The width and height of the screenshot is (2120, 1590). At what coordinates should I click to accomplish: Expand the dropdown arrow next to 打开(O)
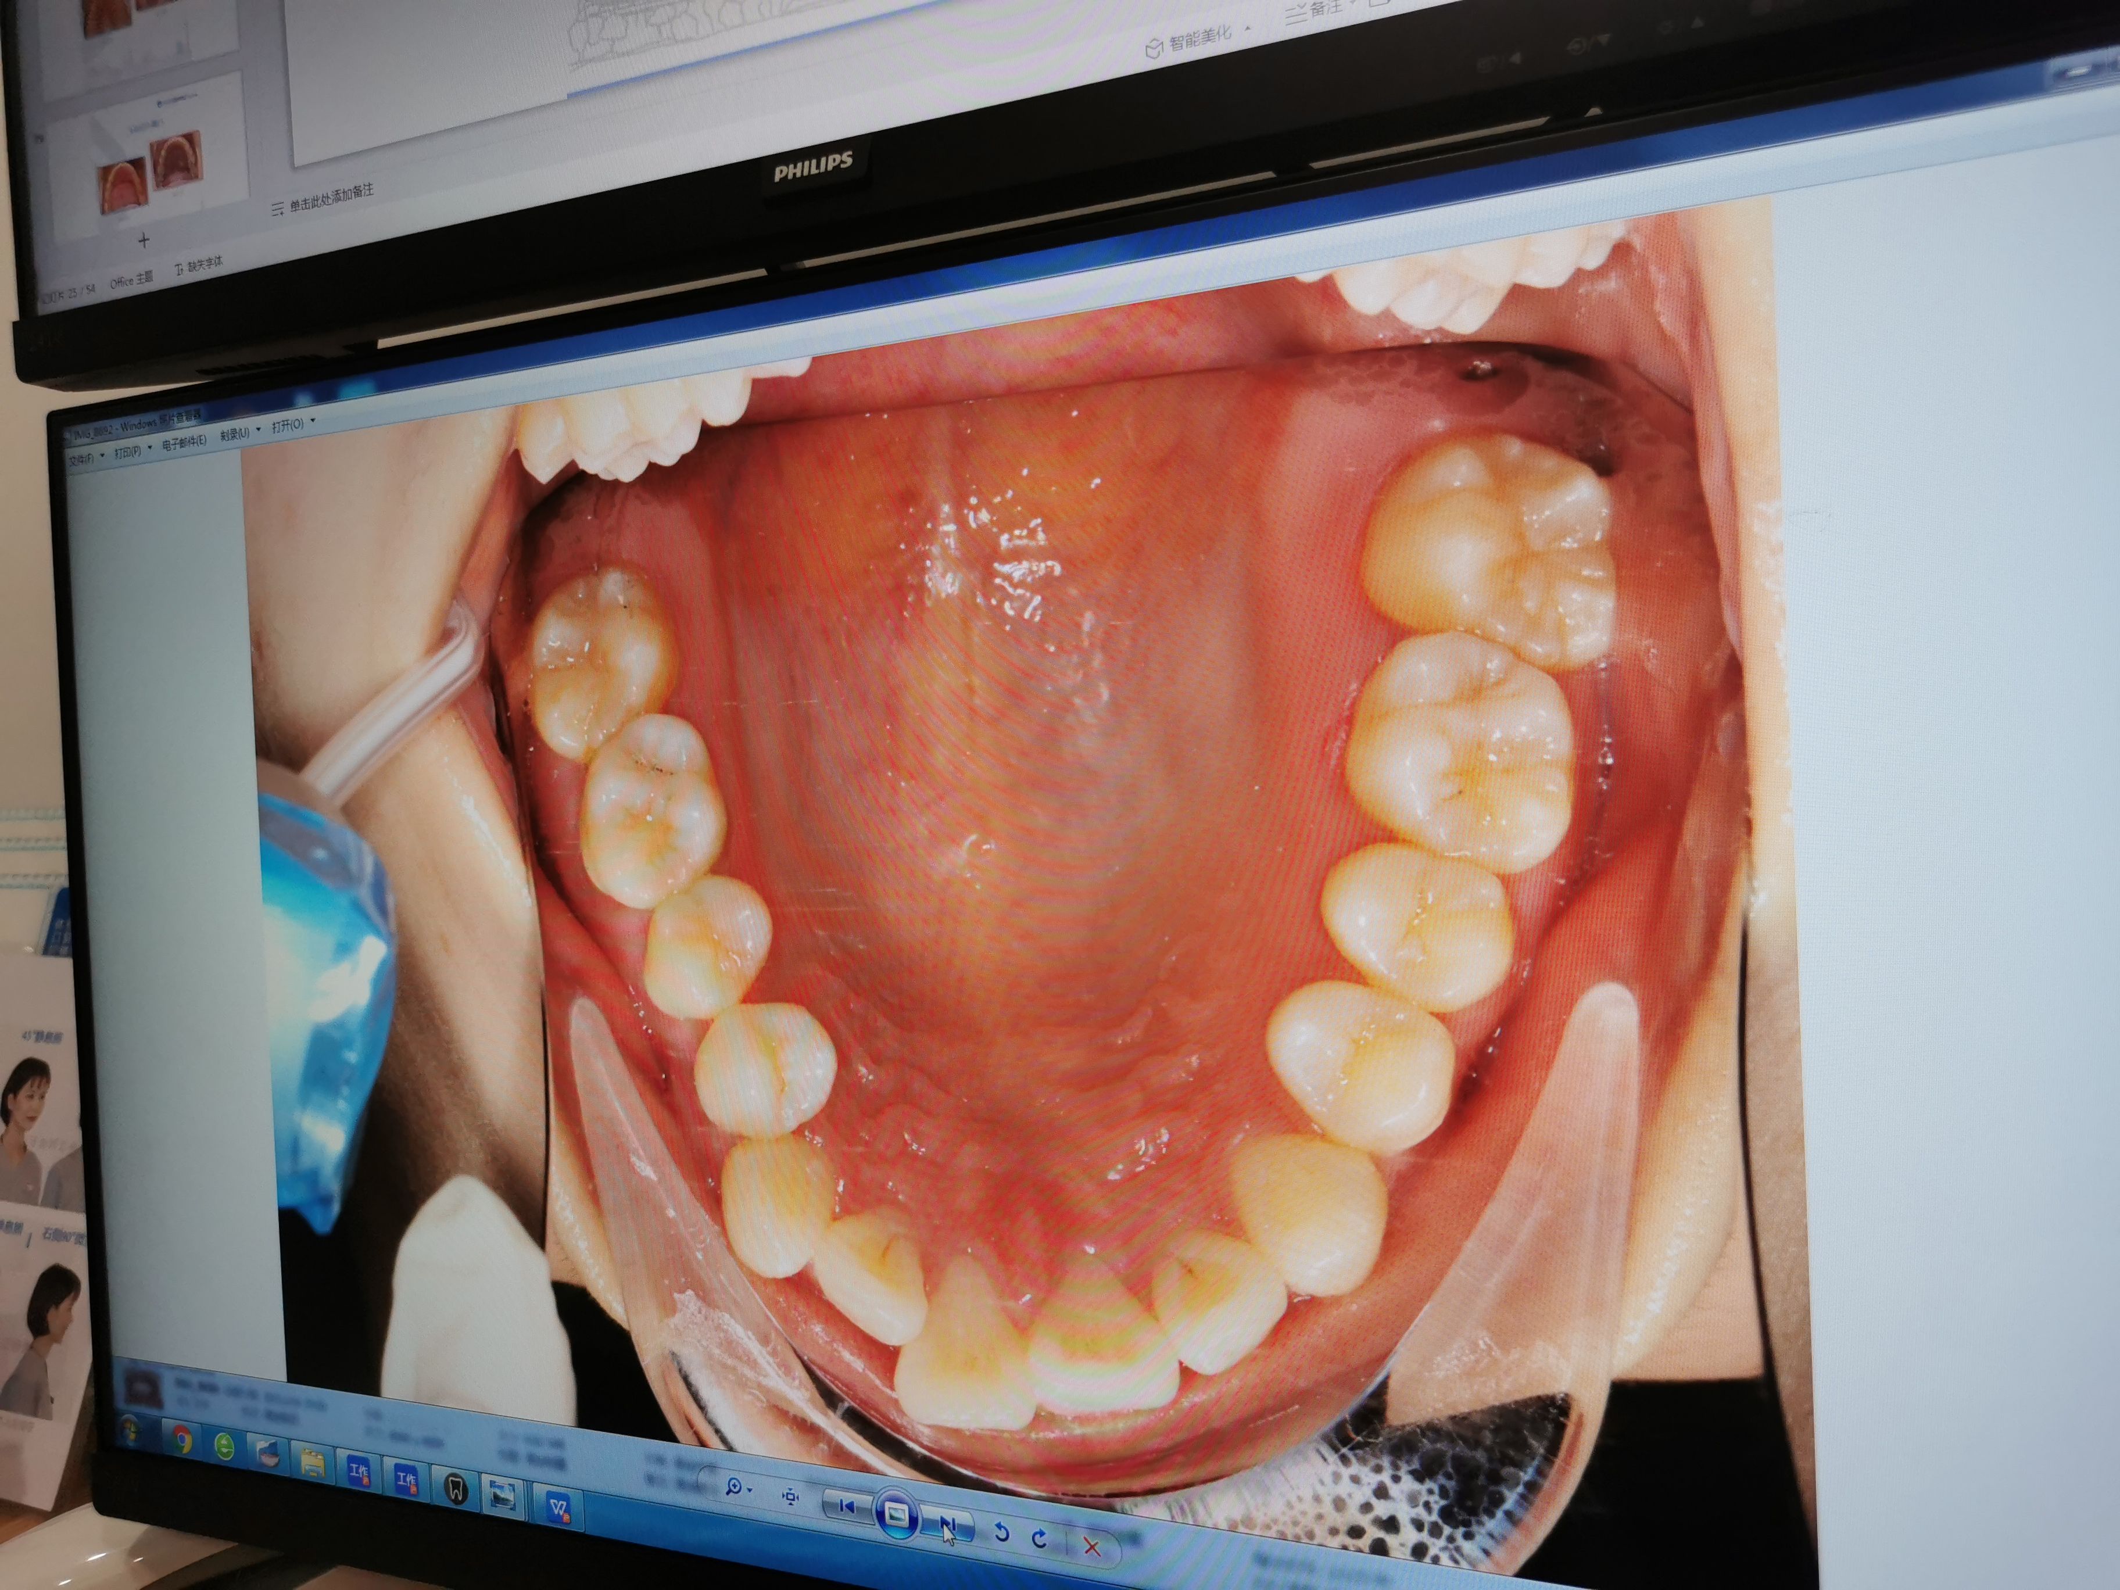[313, 421]
